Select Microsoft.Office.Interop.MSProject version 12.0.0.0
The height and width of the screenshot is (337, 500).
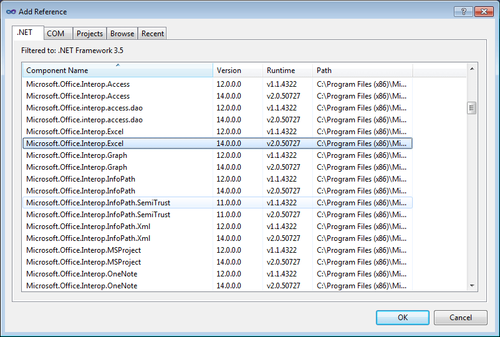click(x=218, y=250)
